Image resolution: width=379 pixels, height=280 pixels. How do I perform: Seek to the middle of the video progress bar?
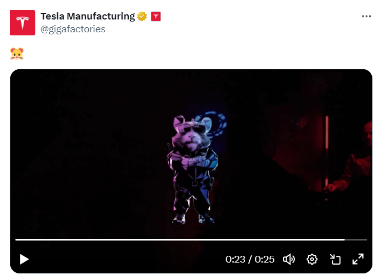point(191,239)
